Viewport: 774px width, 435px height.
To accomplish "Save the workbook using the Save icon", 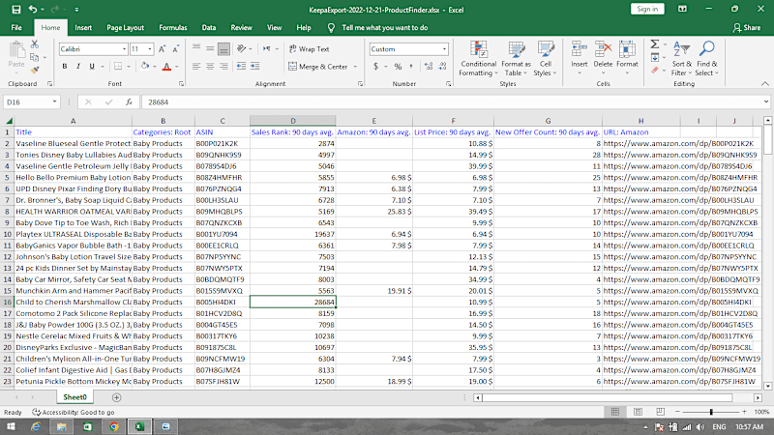I will point(15,10).
